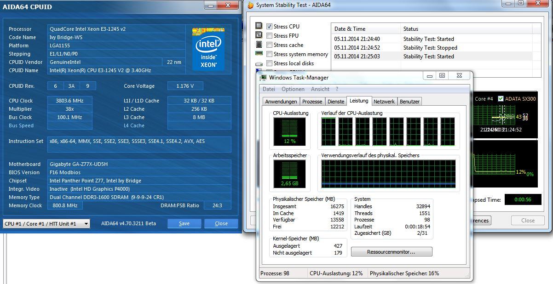The image size is (553, 284).
Task: Enable the Stress CPU checkbox
Action: [270, 27]
